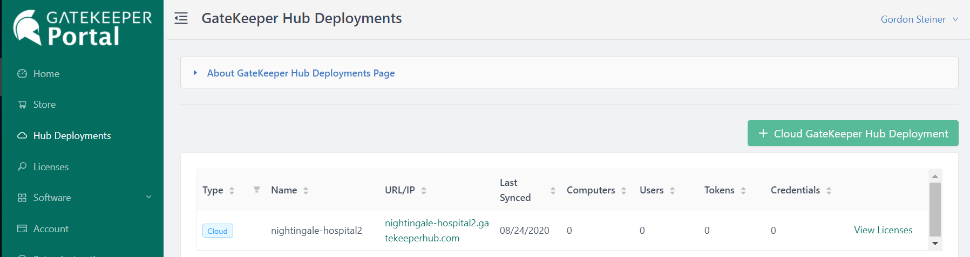Expand About GateKeeper Hub Deployments Page
Image resolution: width=970 pixels, height=257 pixels.
tap(195, 73)
